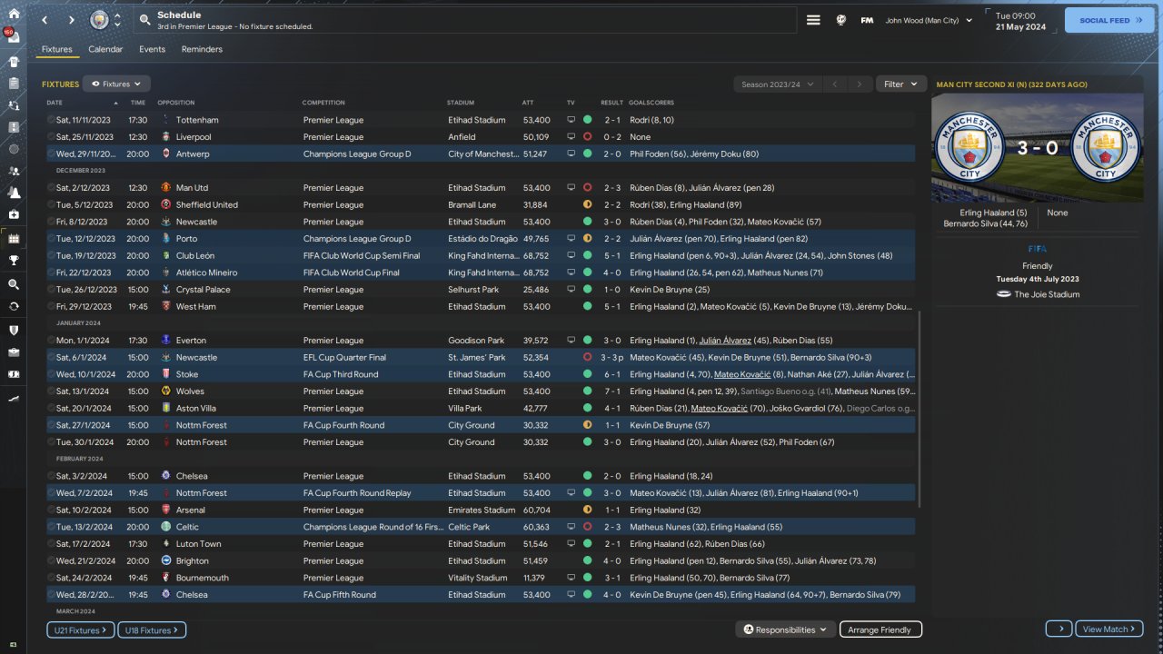Sort by the Competition column header
1163x654 pixels.
coord(324,103)
